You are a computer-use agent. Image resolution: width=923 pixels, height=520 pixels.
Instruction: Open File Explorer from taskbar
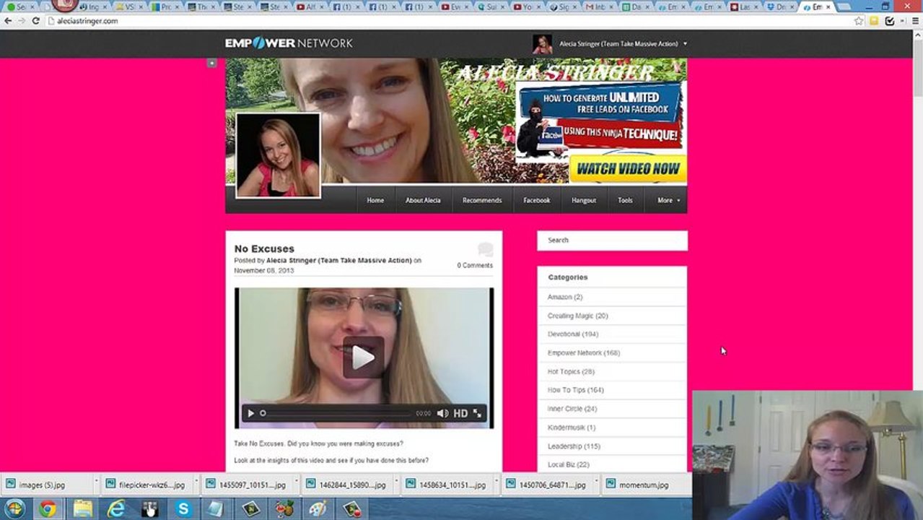click(x=82, y=509)
